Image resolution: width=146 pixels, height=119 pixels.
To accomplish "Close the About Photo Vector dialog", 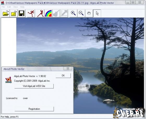I will [68, 68].
